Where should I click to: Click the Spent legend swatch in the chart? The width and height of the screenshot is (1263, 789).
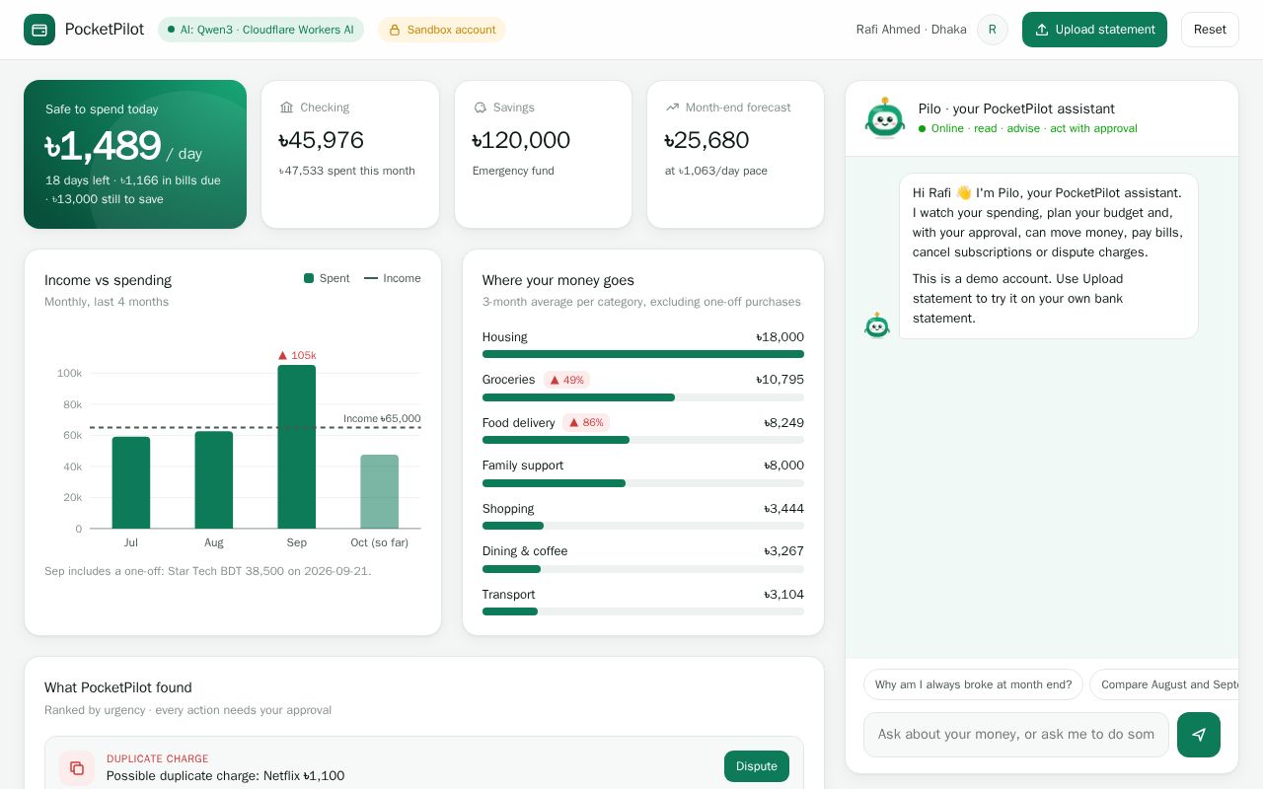pyautogui.click(x=309, y=278)
